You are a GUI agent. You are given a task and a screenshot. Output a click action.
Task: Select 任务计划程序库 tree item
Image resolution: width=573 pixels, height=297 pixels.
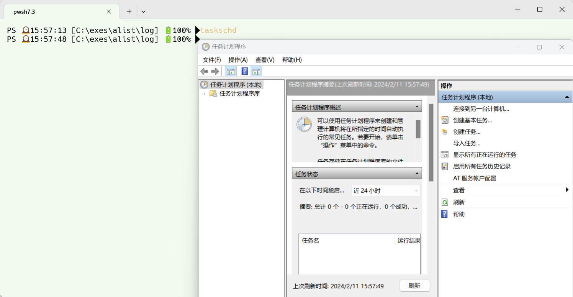point(239,94)
